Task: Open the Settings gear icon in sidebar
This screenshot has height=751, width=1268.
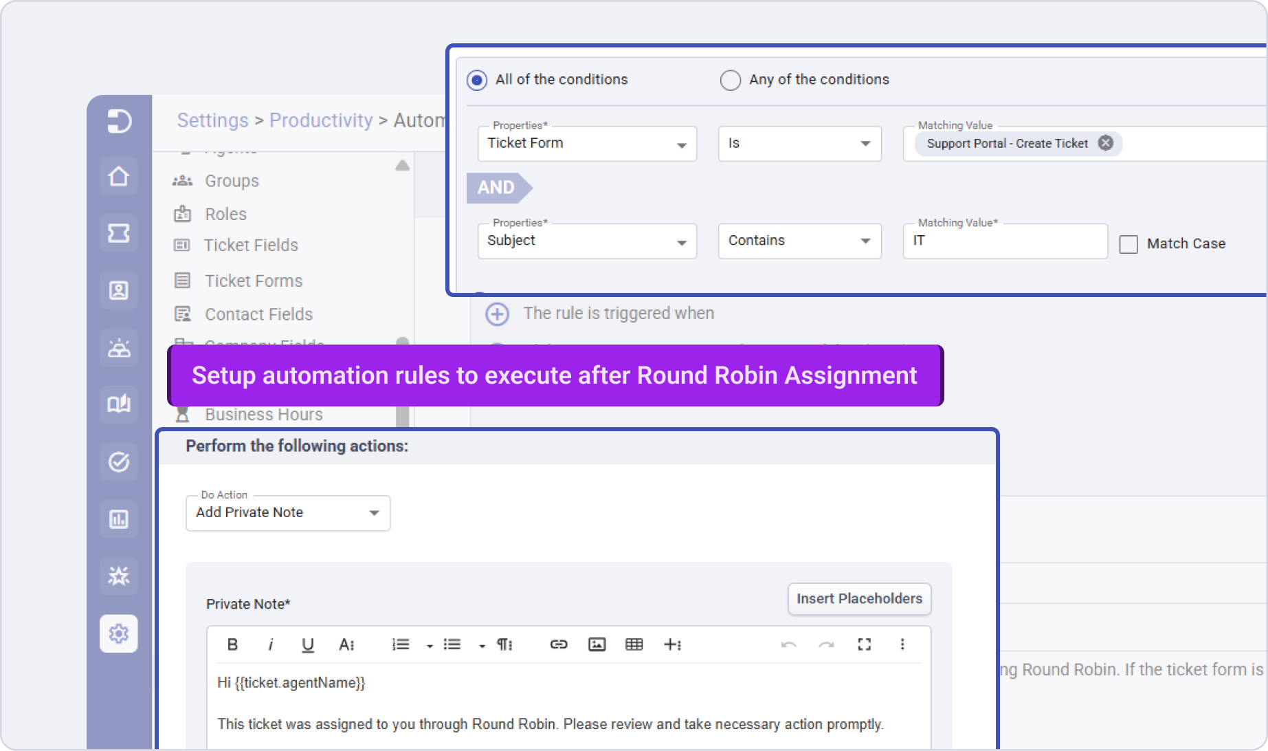Action: [119, 633]
